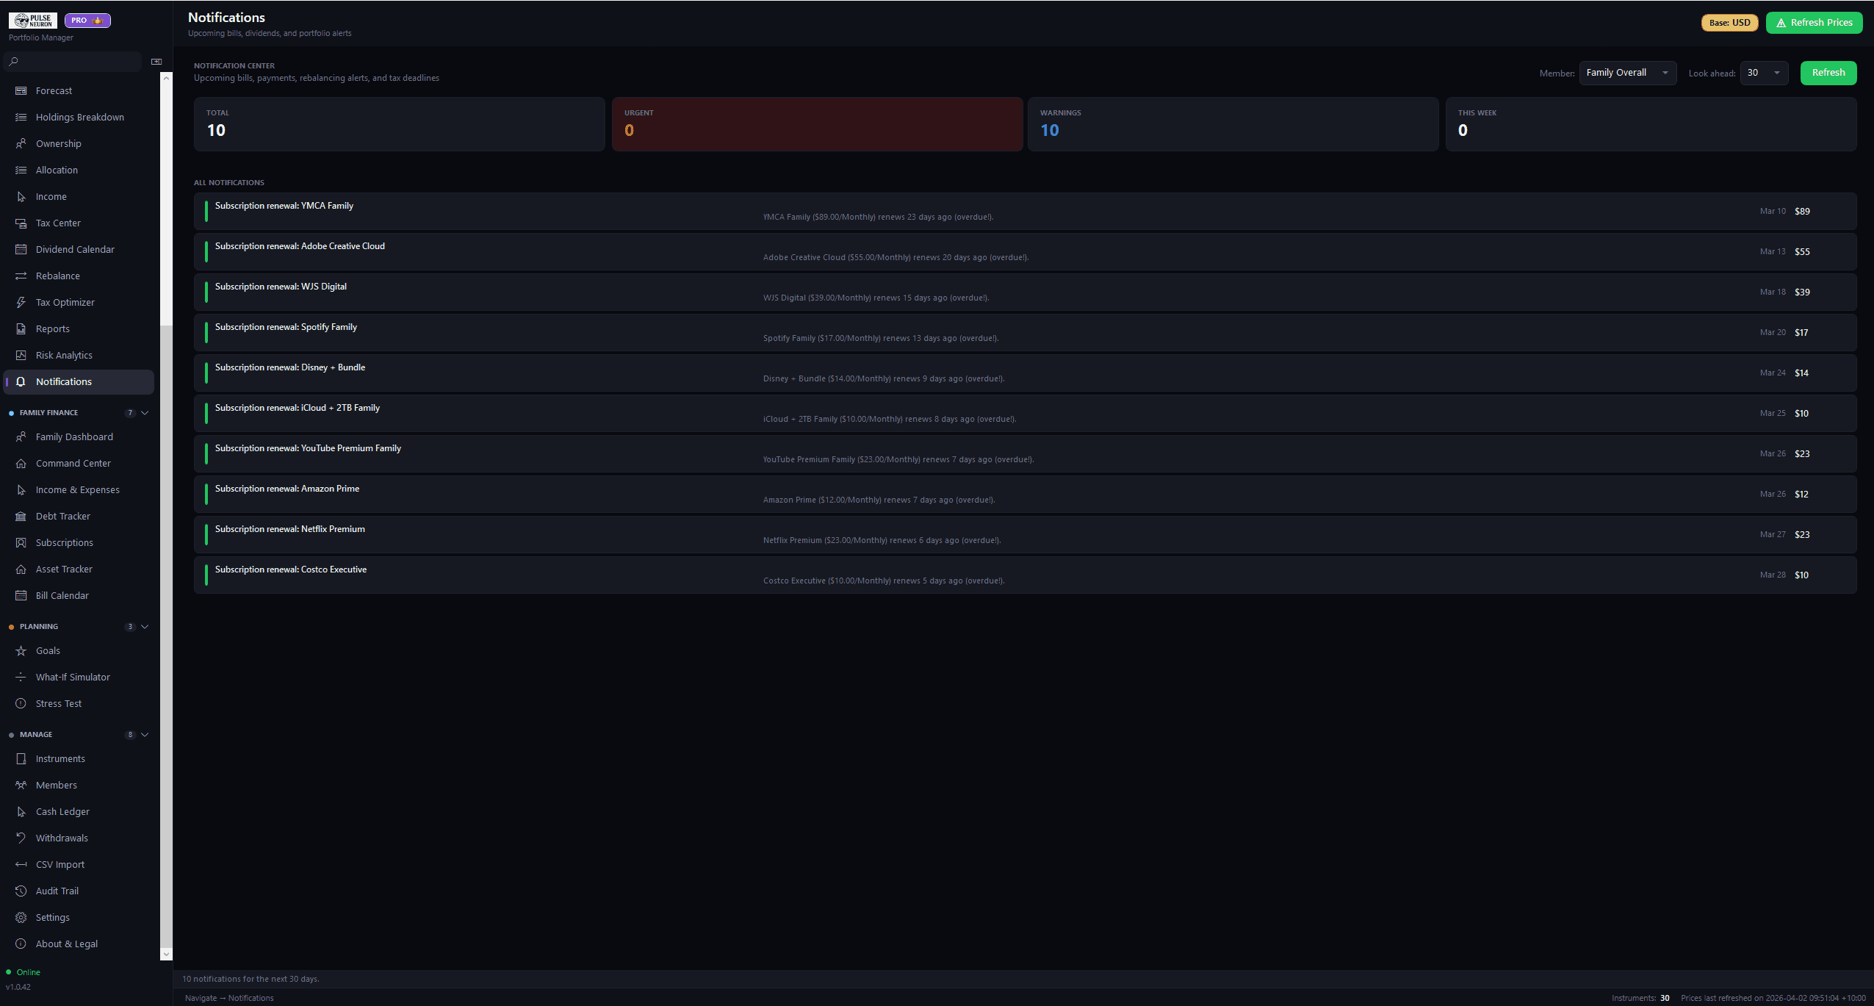Collapse the PLANNING group chevron
Viewport: 1874px width, 1006px height.
[144, 626]
